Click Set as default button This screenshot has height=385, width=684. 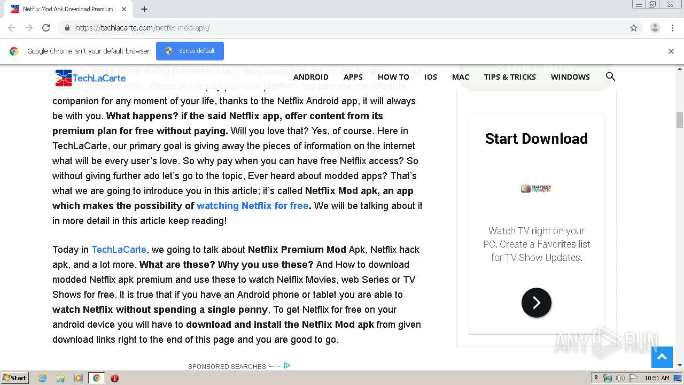coord(190,51)
